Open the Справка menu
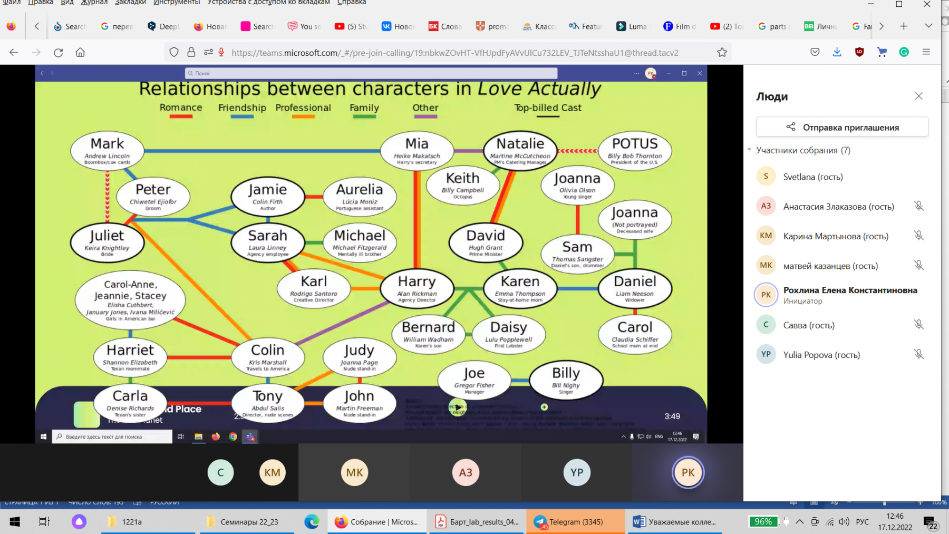949x534 pixels. coord(352,3)
